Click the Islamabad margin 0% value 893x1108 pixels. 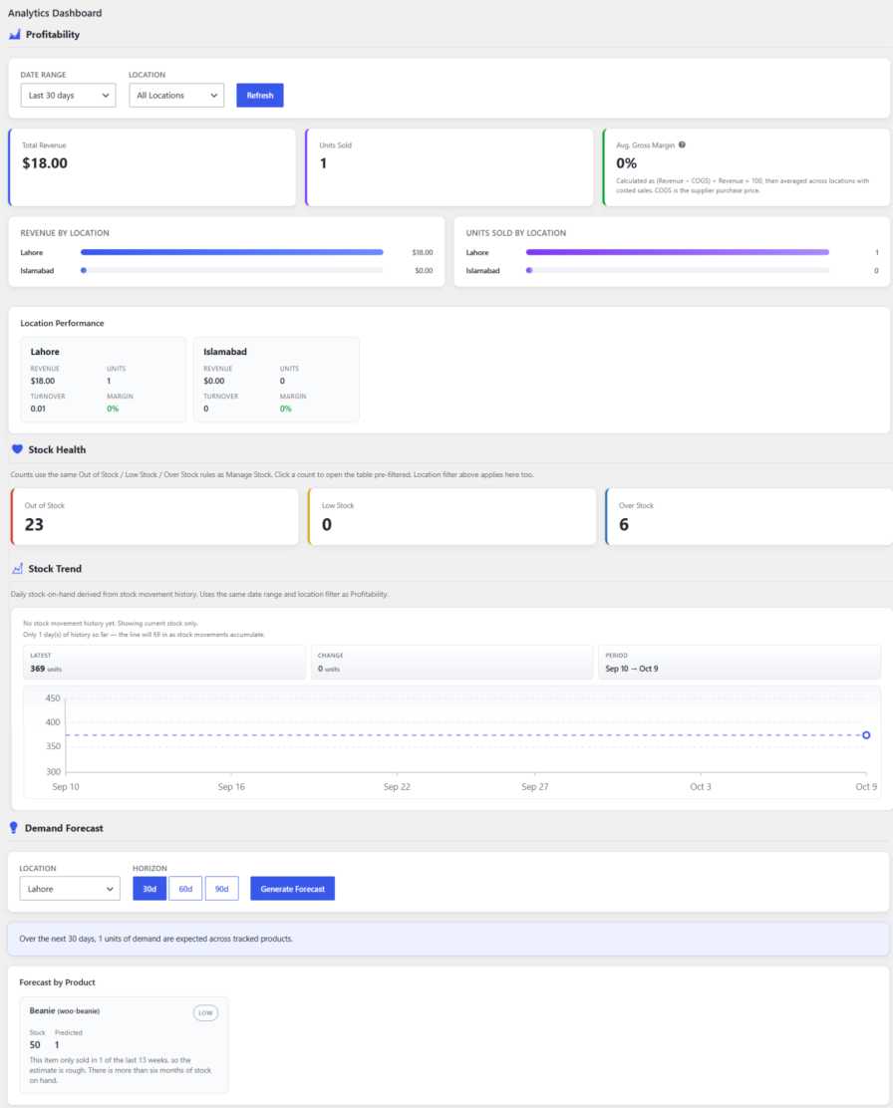[286, 409]
